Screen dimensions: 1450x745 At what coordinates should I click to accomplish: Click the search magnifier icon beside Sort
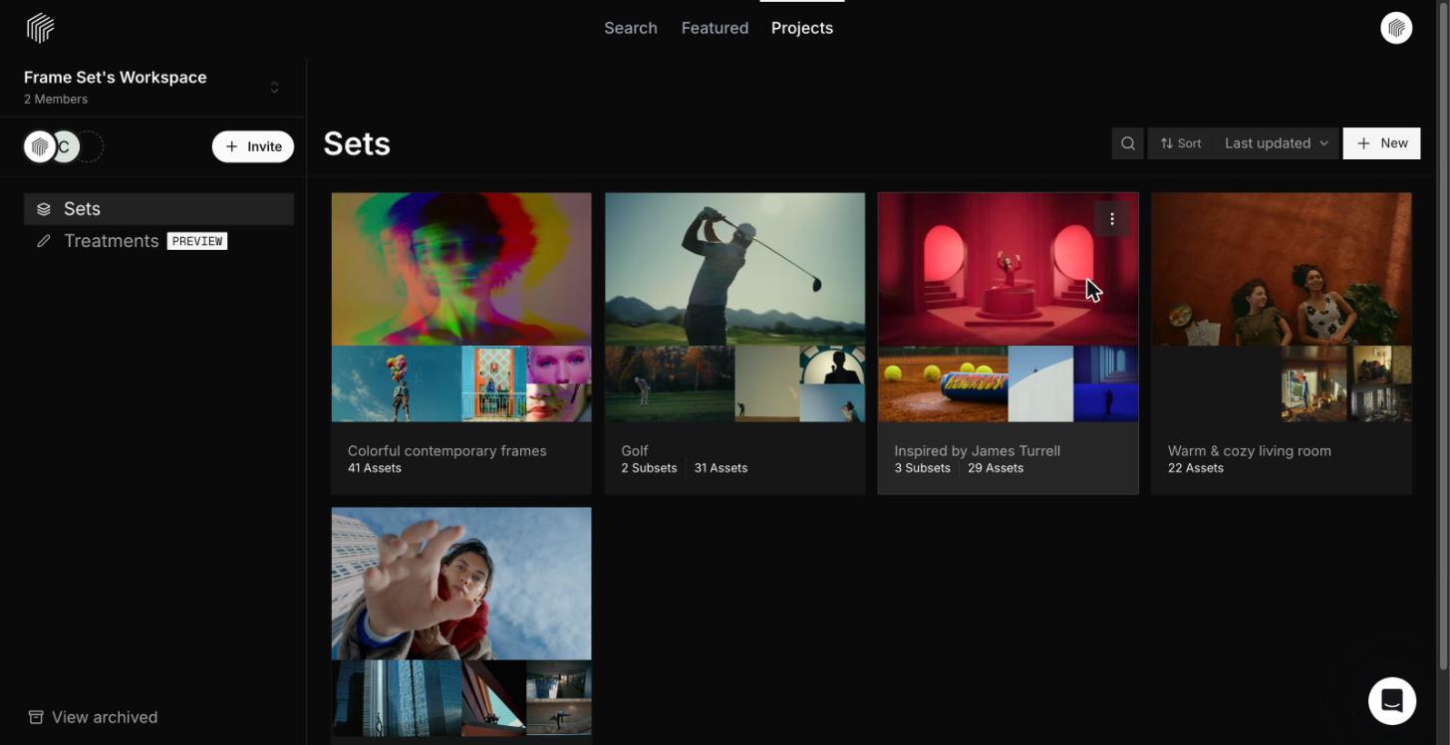[1128, 143]
